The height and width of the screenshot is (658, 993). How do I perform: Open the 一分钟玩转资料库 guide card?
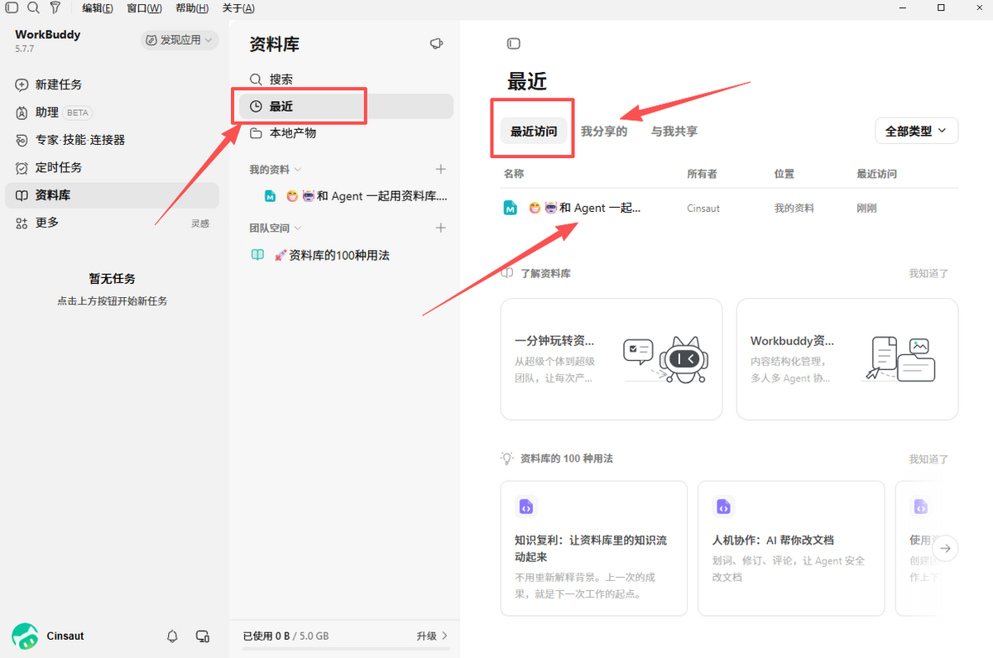(612, 359)
